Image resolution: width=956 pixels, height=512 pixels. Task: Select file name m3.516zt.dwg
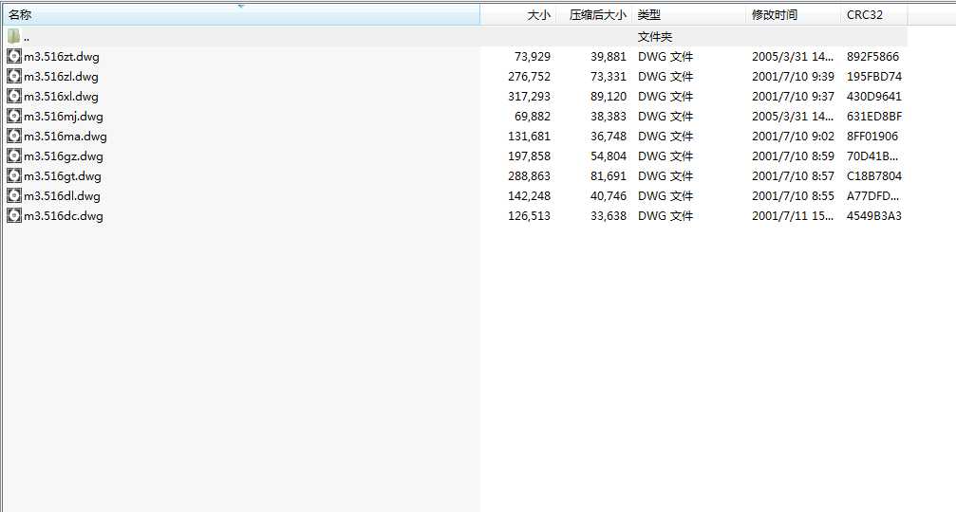pos(61,57)
